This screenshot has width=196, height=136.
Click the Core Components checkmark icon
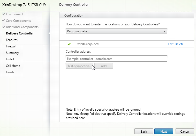4,20
